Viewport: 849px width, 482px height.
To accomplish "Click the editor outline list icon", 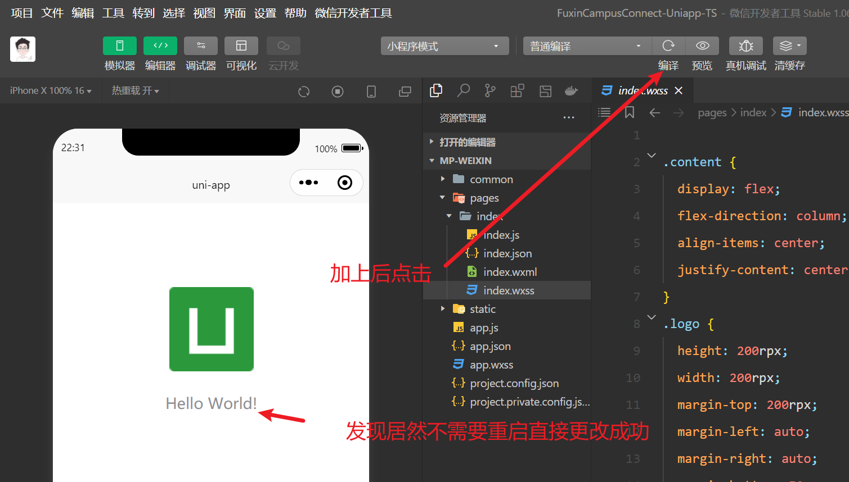I will (604, 112).
